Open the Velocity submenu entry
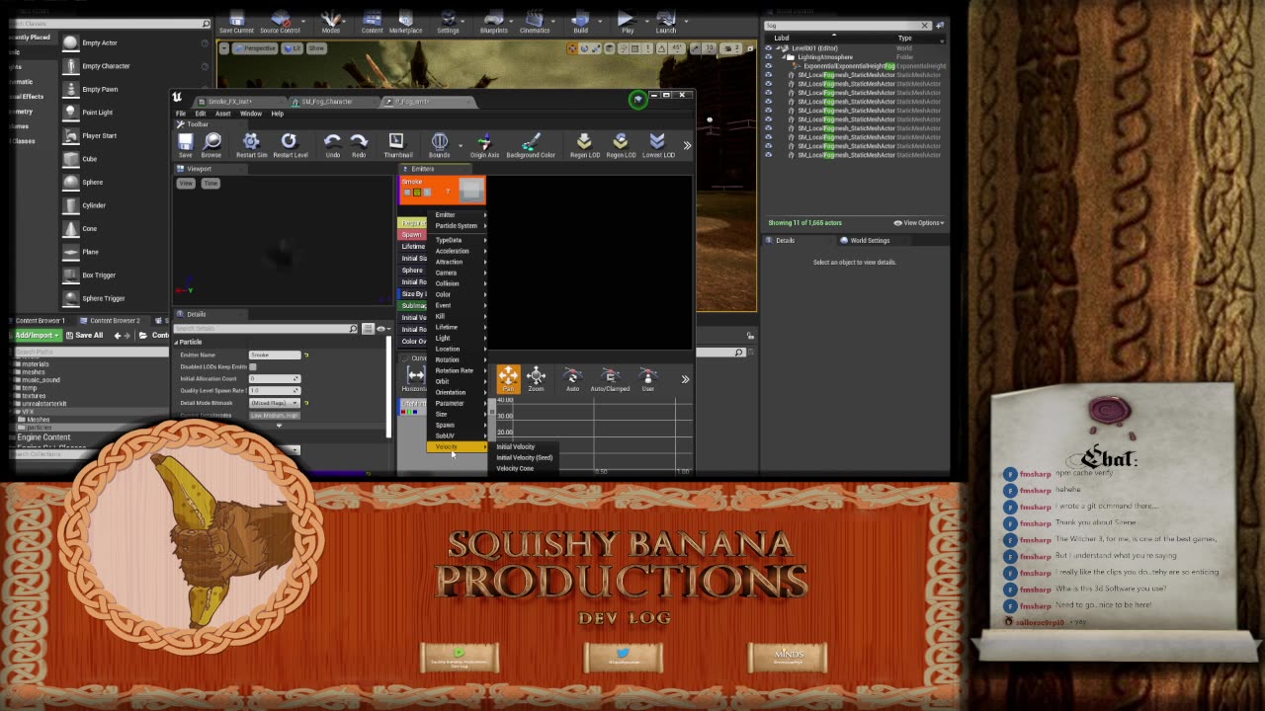Image resolution: width=1265 pixels, height=711 pixels. click(x=457, y=446)
